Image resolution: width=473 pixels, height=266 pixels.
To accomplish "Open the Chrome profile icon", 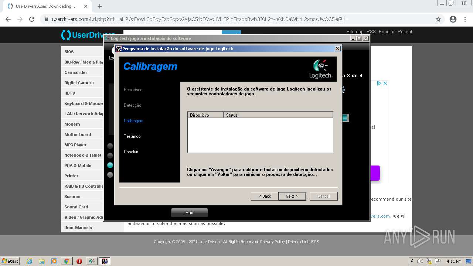I will pyautogui.click(x=453, y=19).
